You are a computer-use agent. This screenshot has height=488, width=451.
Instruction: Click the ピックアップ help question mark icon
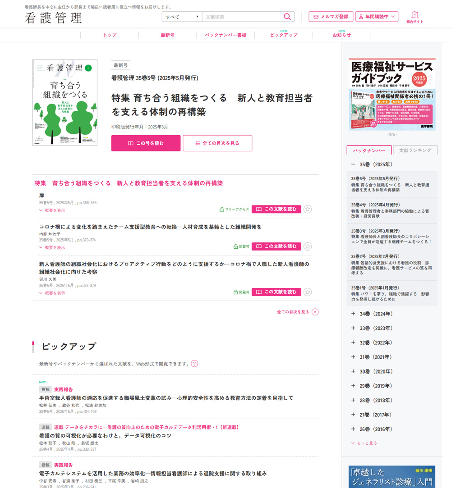tap(194, 364)
